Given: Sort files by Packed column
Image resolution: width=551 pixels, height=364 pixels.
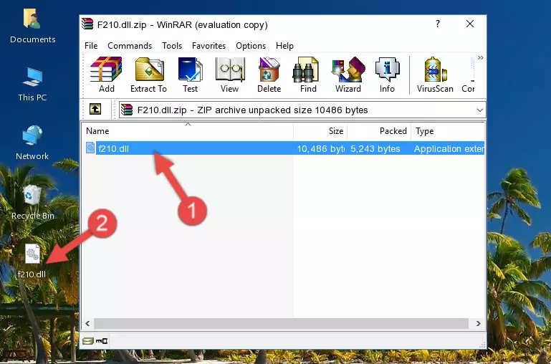Looking at the screenshot, I should tap(379, 131).
